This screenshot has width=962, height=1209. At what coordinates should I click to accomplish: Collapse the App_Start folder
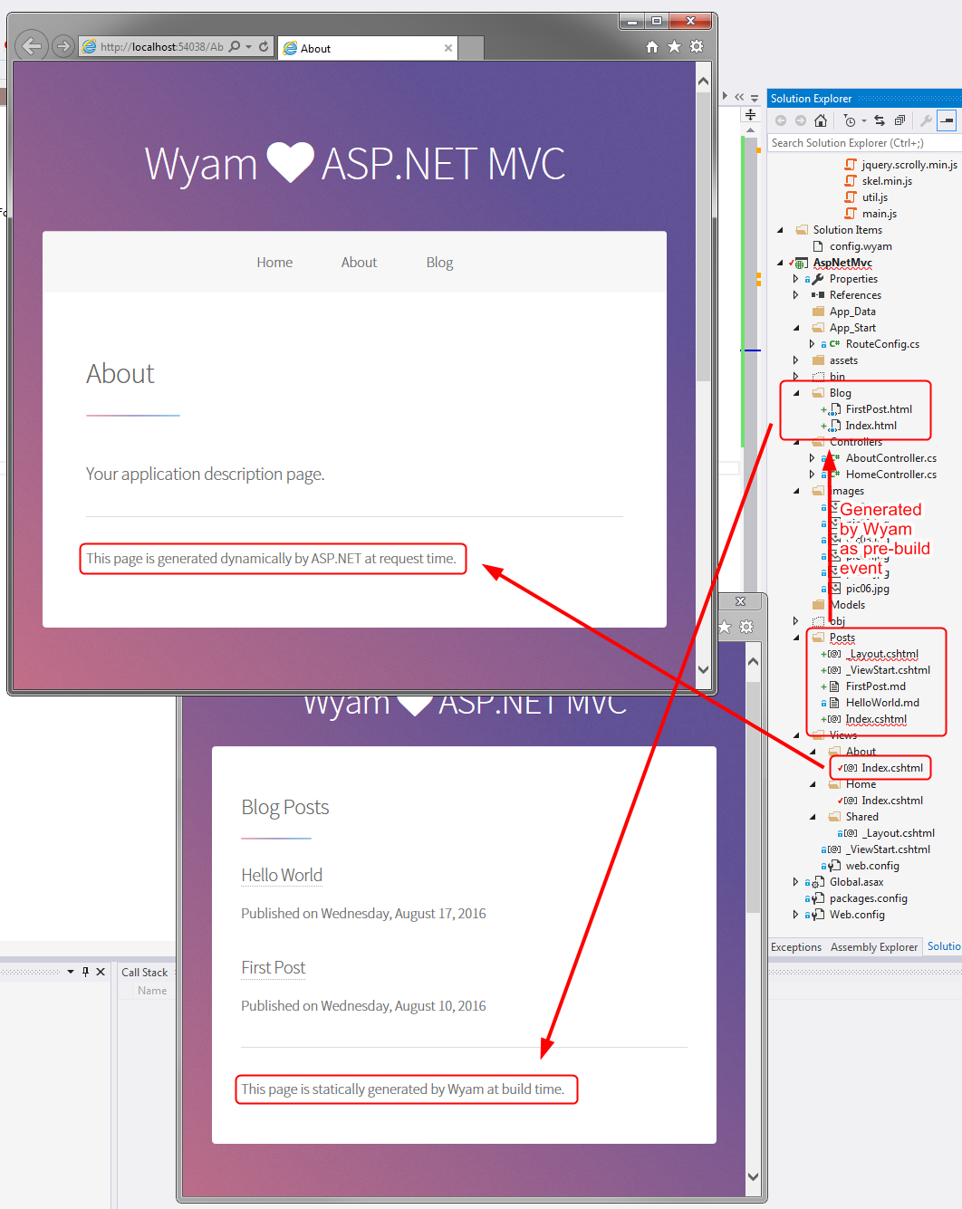click(796, 328)
